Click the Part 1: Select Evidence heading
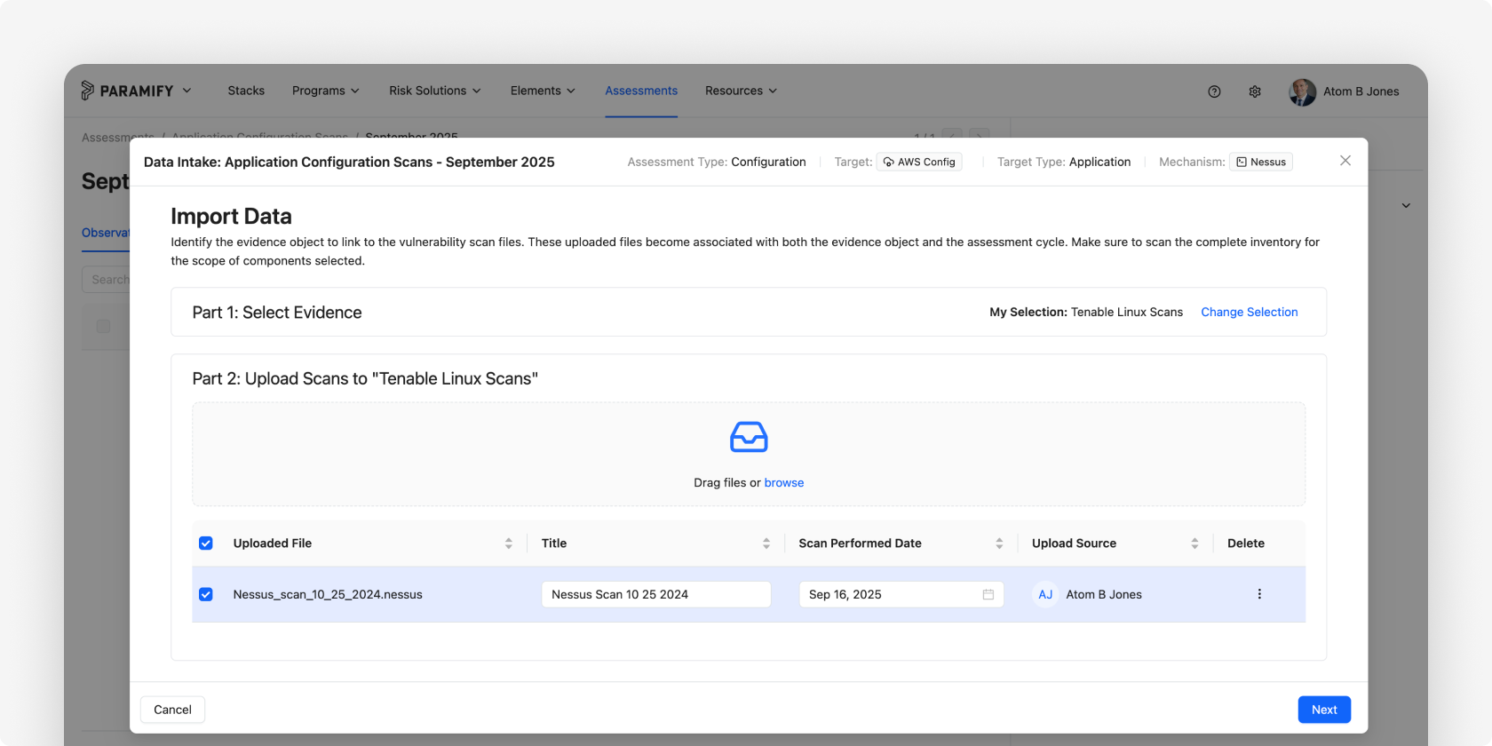 click(277, 313)
